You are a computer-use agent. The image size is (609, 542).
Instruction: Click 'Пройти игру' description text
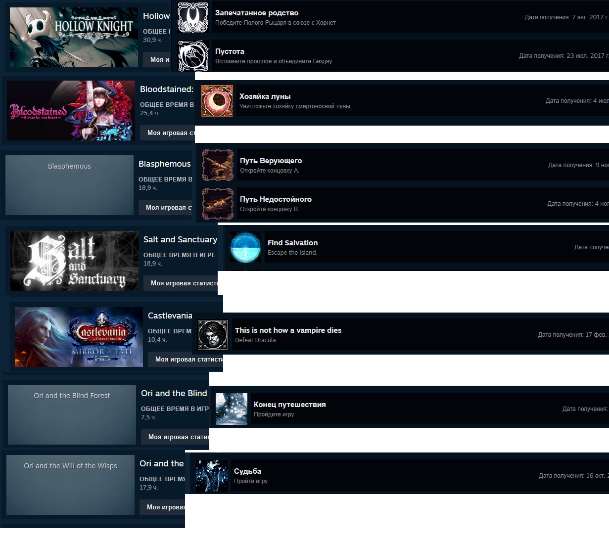[x=251, y=481]
